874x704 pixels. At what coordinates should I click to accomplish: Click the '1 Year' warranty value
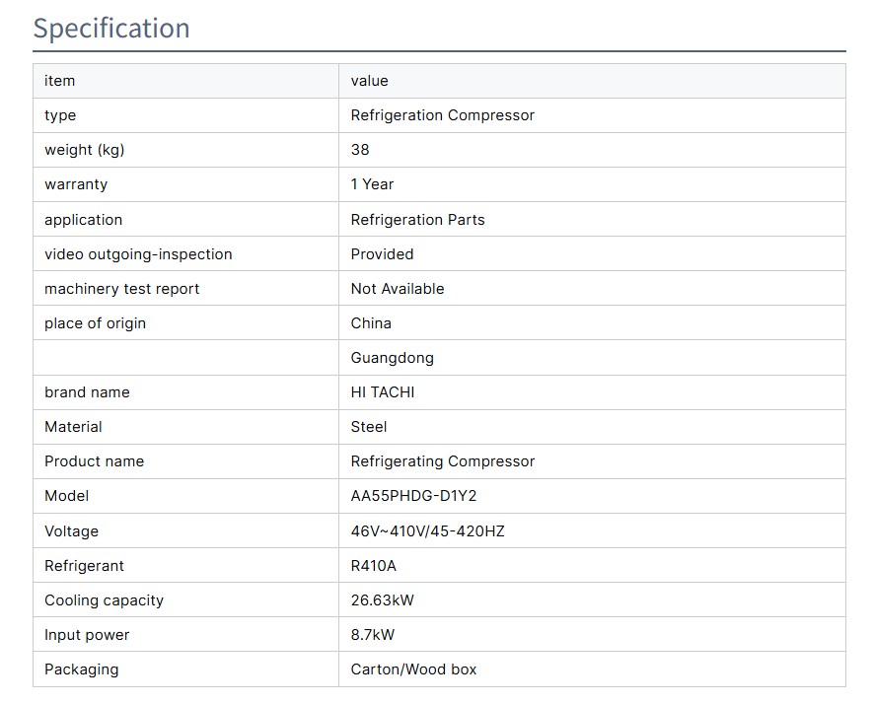coord(372,184)
